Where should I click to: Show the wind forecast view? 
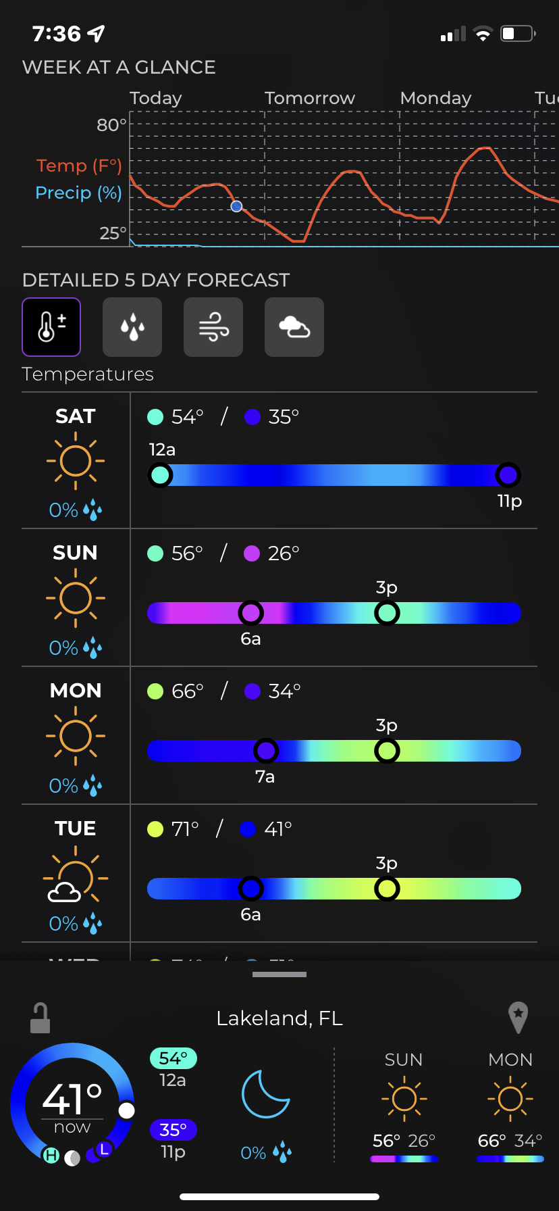click(213, 327)
